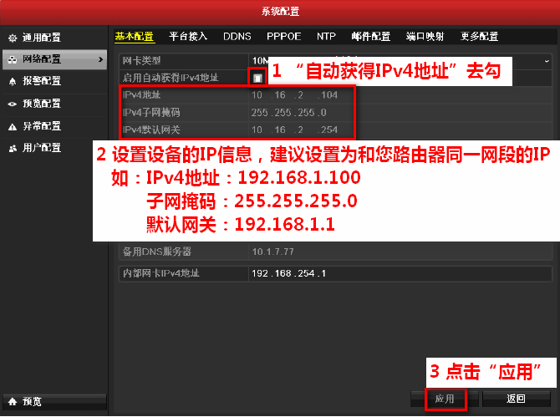This screenshot has height=417, width=560.
Task: Click the 应用 apply button
Action: pos(445,399)
